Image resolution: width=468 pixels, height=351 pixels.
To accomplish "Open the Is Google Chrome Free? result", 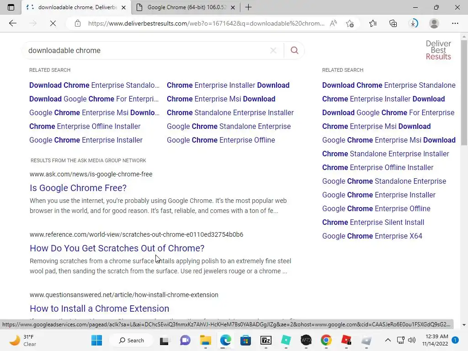I will pos(78,188).
